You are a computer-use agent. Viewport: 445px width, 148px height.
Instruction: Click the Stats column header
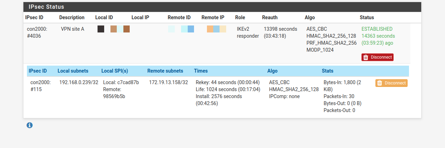pos(328,71)
